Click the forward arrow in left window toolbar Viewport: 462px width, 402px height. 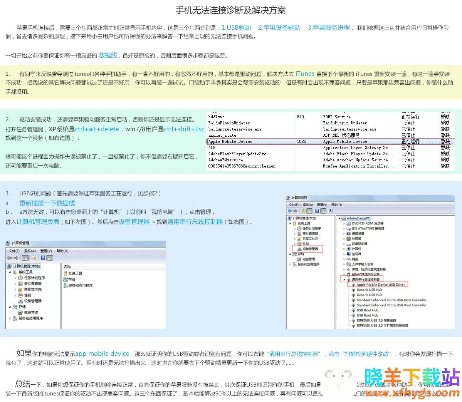coord(16,258)
